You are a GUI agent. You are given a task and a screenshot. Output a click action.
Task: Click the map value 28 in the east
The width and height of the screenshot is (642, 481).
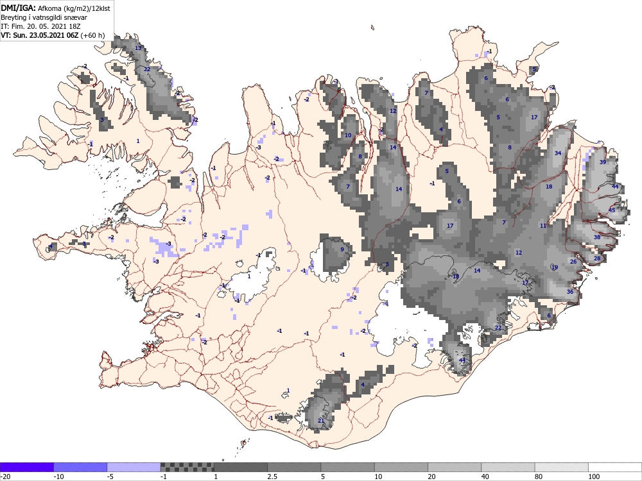coord(597,258)
